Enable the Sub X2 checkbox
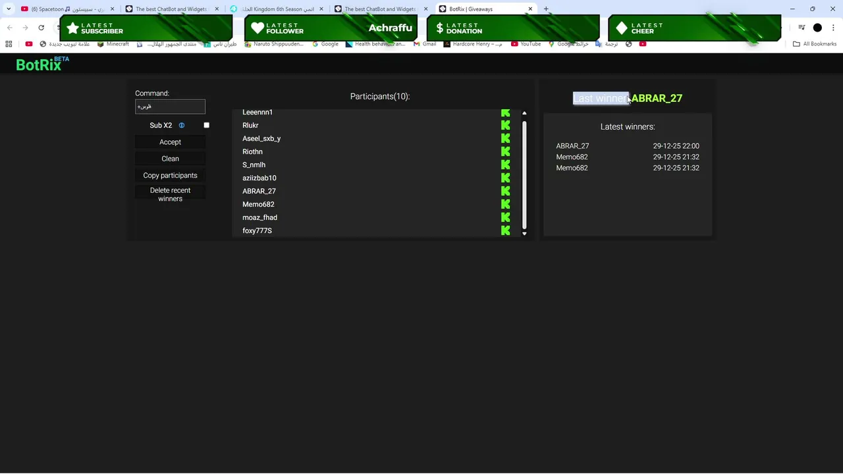The height and width of the screenshot is (474, 843). (x=206, y=125)
